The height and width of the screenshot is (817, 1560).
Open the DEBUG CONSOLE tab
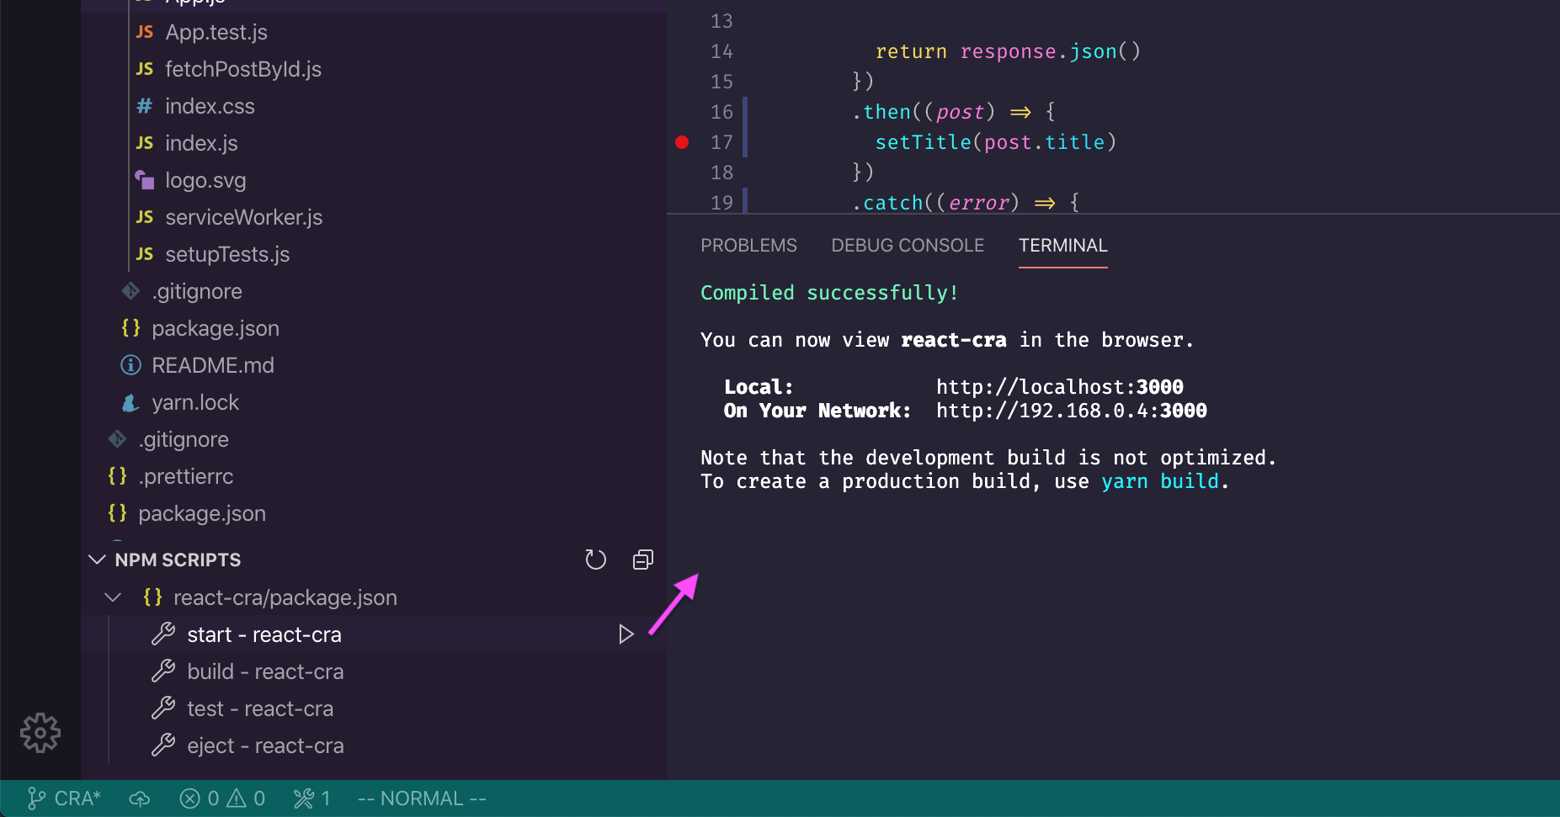point(907,246)
